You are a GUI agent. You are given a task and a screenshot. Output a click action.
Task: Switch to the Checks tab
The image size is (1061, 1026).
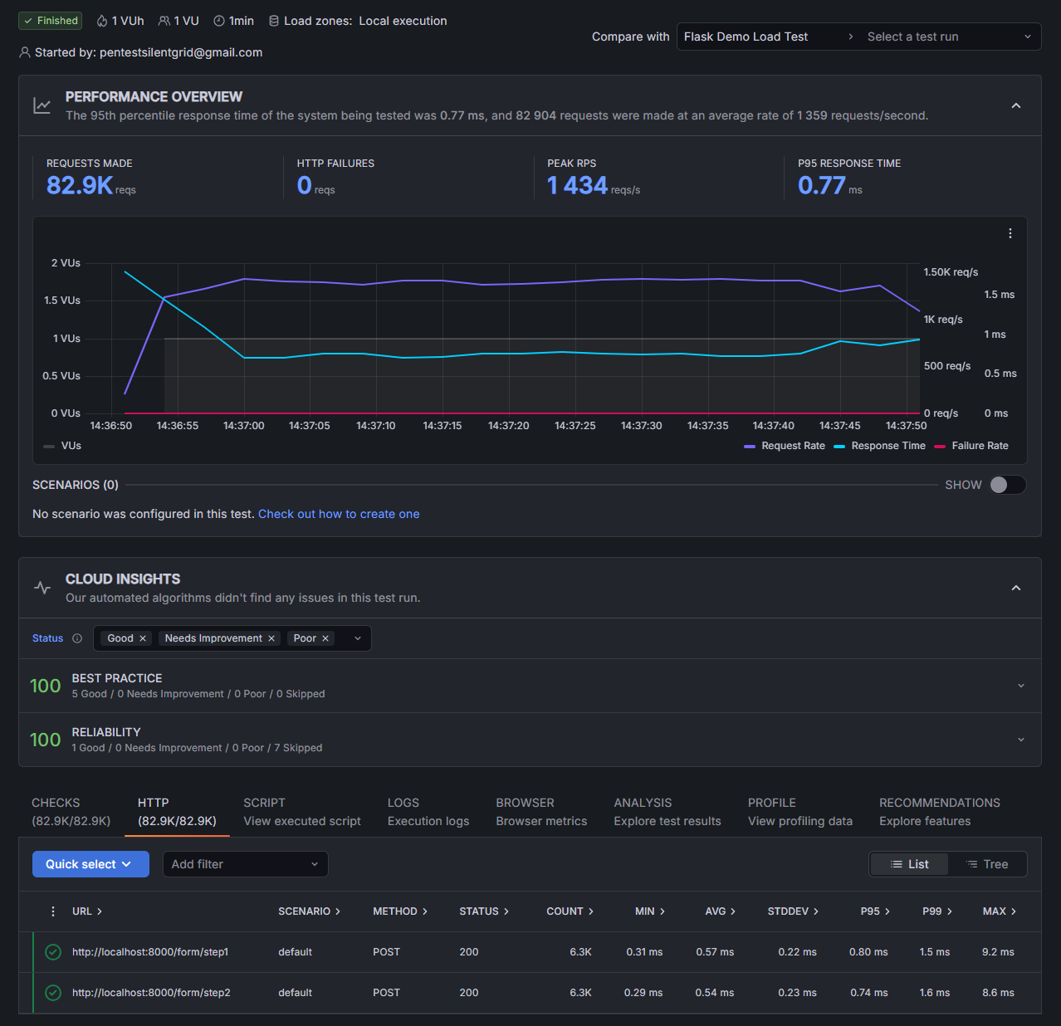pos(71,812)
